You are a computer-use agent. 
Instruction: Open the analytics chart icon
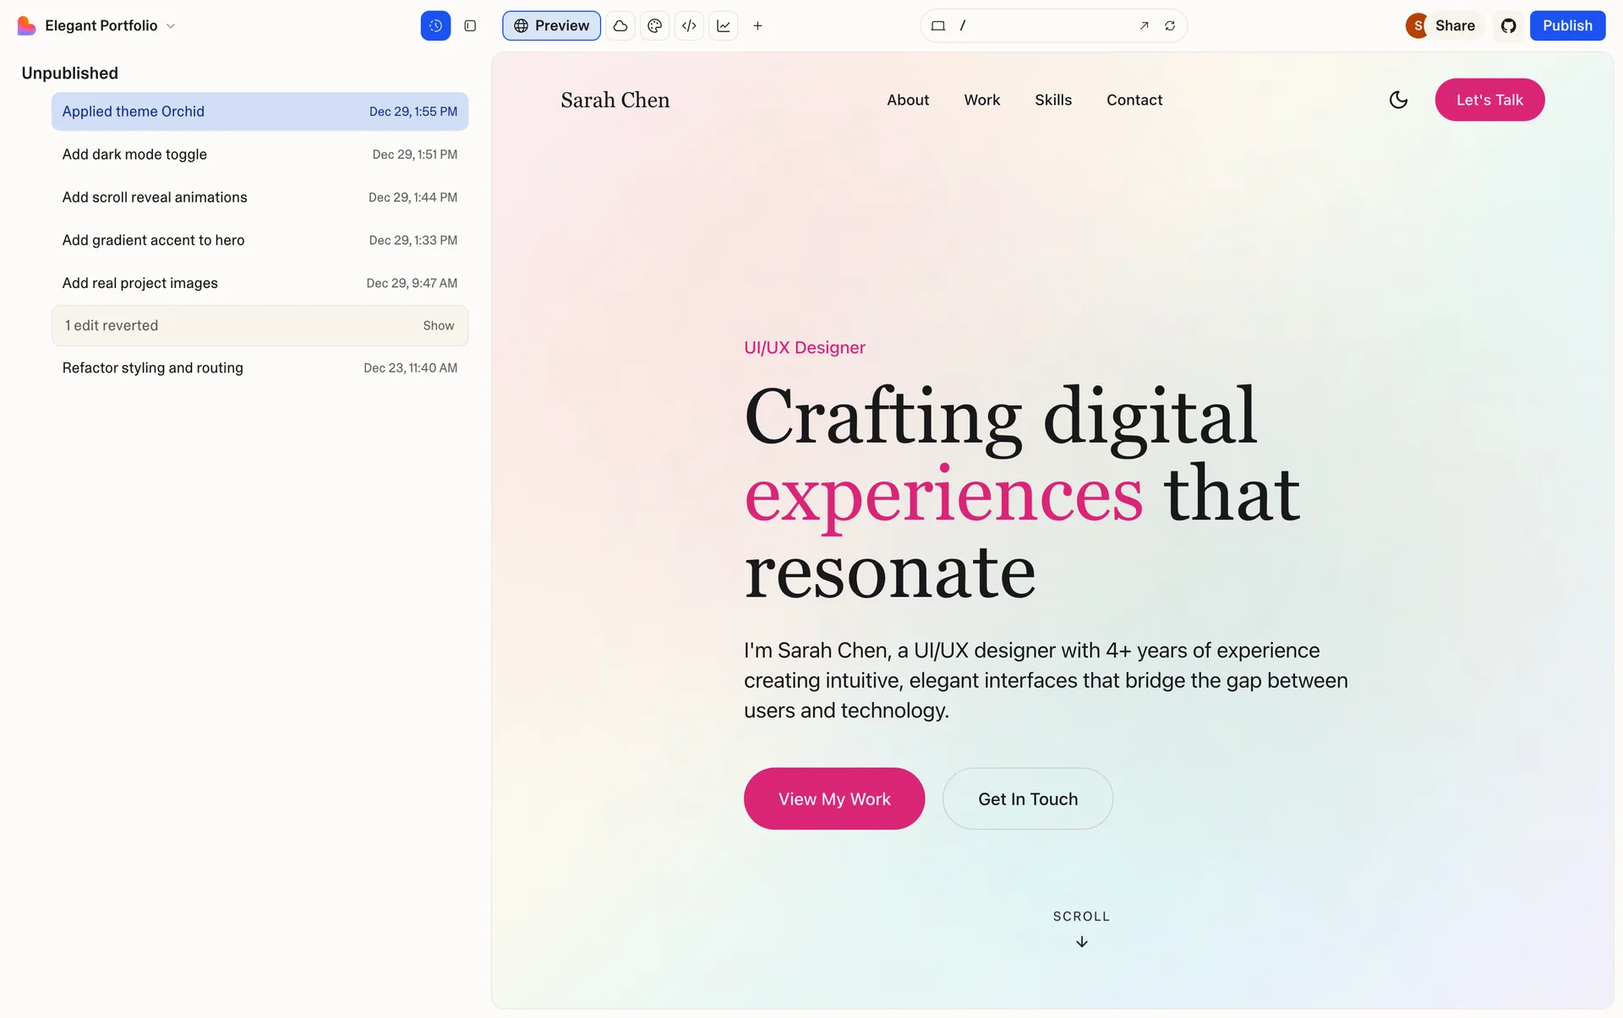[724, 25]
